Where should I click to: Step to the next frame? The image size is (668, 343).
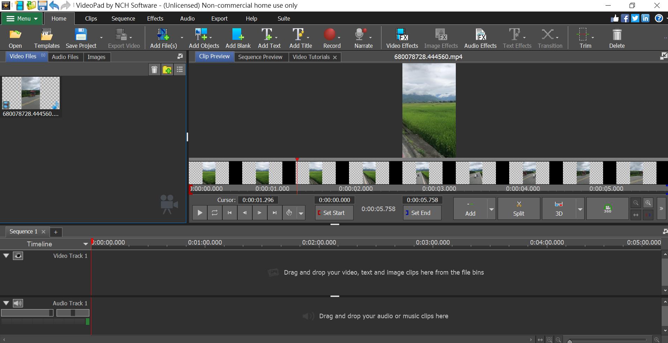coord(259,212)
